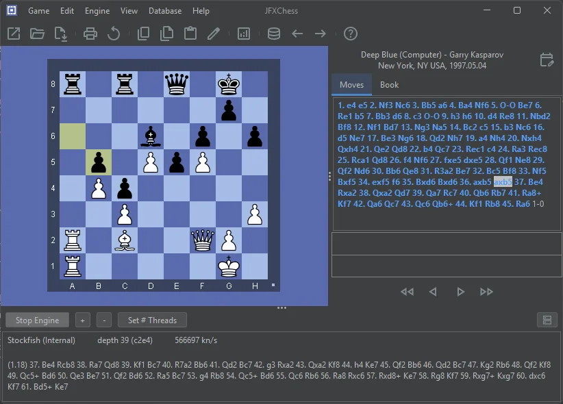Click the white king on g1
The height and width of the screenshot is (404, 563).
point(229,266)
